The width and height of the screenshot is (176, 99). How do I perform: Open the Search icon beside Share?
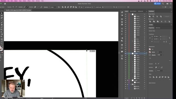click(163, 4)
